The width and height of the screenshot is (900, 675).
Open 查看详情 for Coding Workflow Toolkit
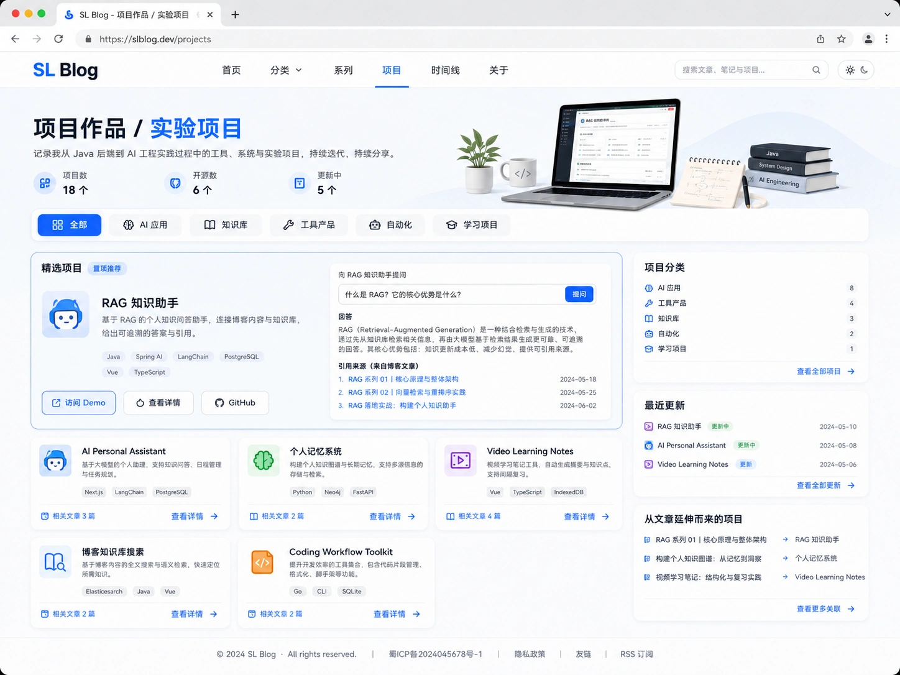(x=397, y=614)
